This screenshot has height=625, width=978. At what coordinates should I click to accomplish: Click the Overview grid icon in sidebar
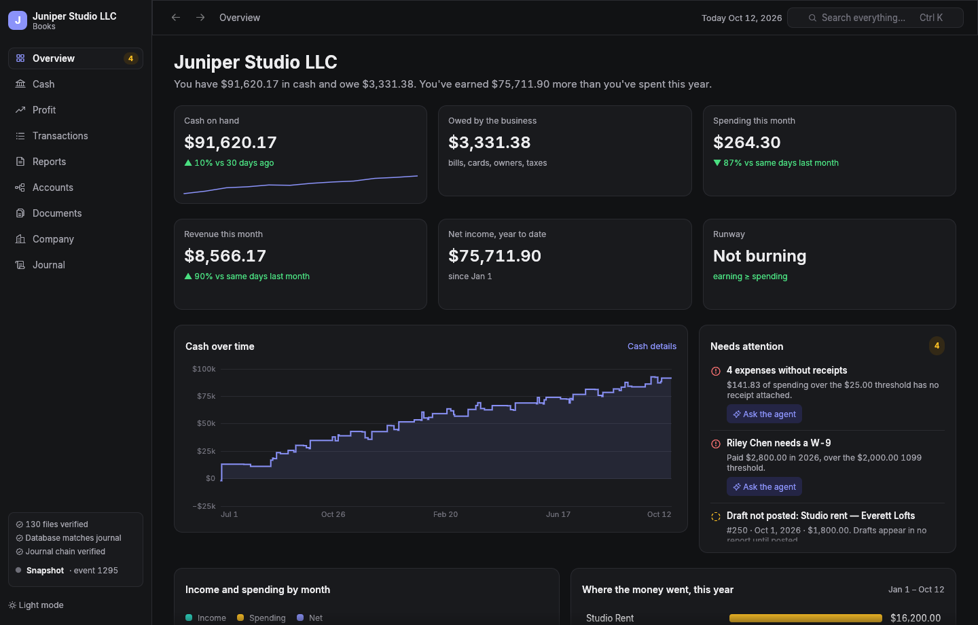coord(20,58)
